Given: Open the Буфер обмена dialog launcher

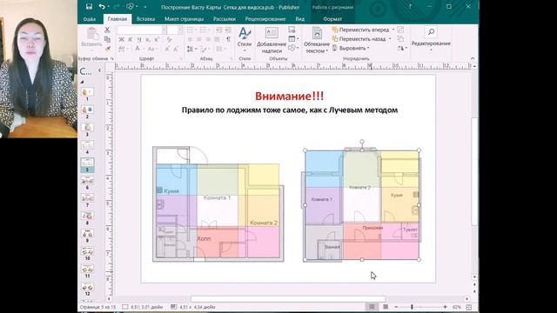Looking at the screenshot, I should point(112,58).
